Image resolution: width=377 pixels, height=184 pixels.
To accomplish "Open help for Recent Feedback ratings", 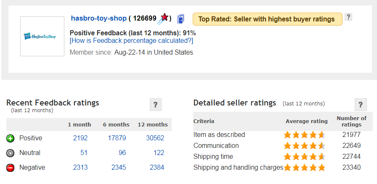I will 156,105.
